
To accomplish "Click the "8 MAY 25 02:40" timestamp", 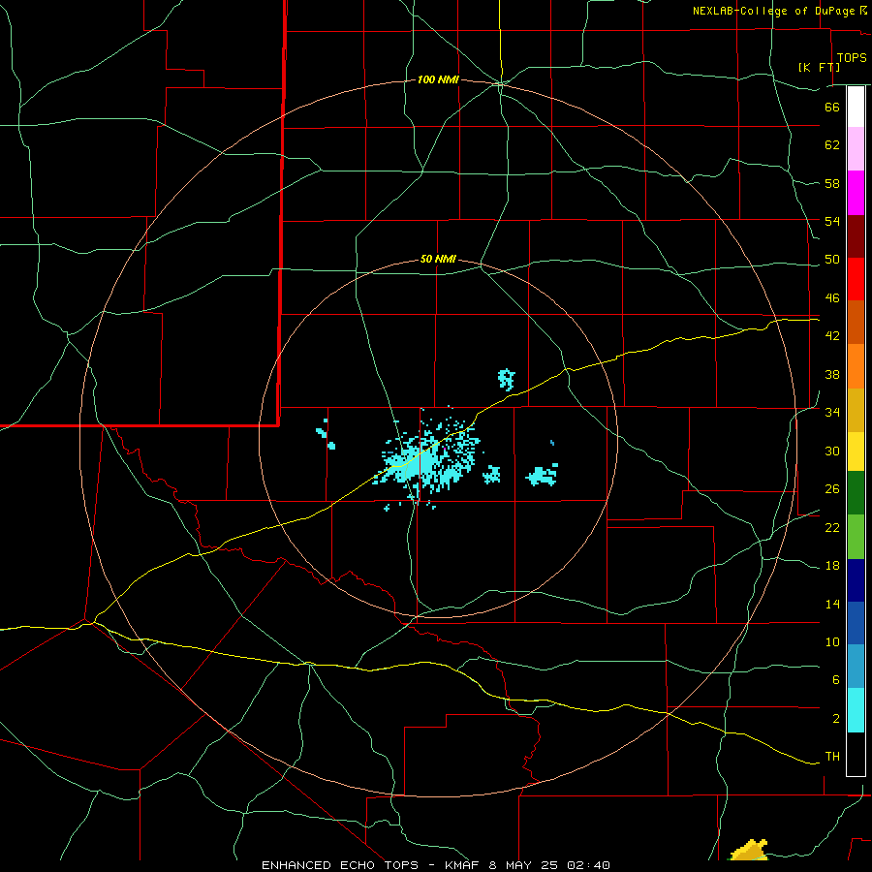I will 549,865.
